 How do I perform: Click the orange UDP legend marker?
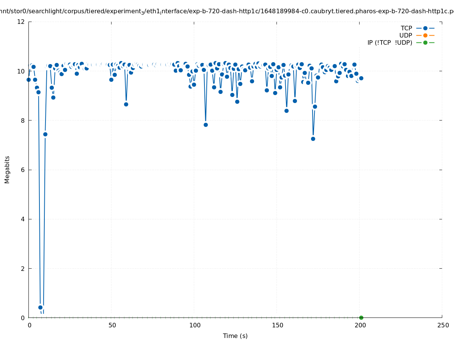click(425, 35)
